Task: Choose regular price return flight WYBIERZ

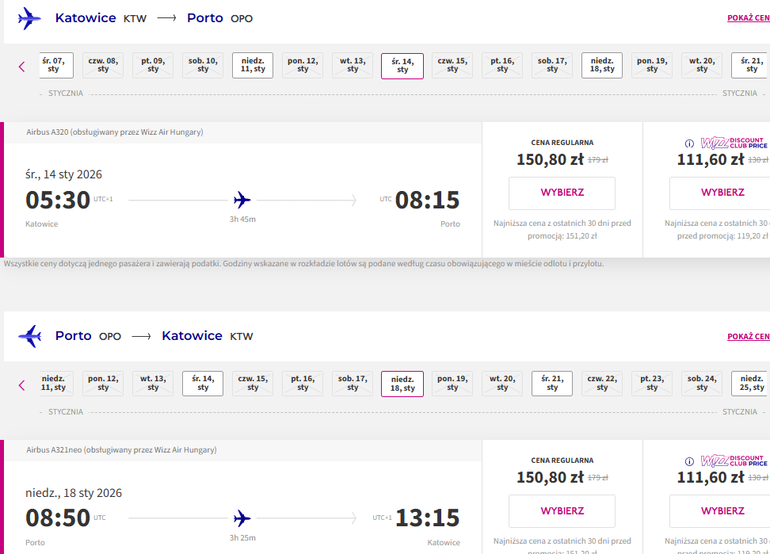Action: (x=562, y=511)
